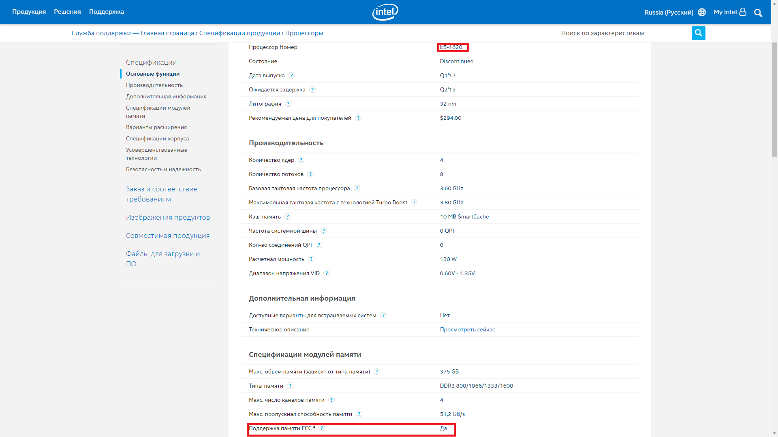The width and height of the screenshot is (778, 437).
Task: Open the Поддержка menu
Action: pos(106,12)
